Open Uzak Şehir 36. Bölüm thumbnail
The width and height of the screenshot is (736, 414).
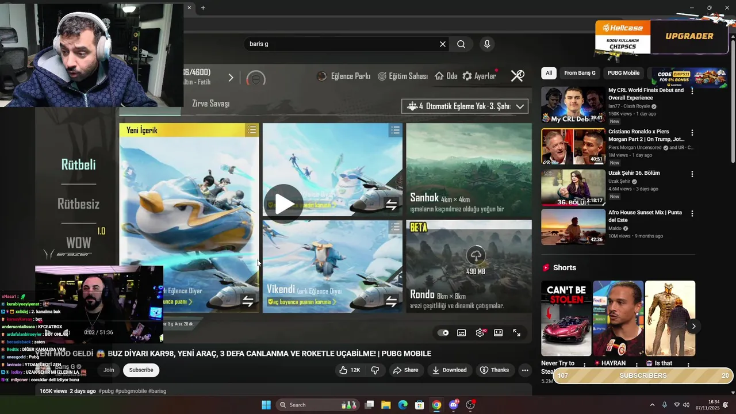coord(573,187)
